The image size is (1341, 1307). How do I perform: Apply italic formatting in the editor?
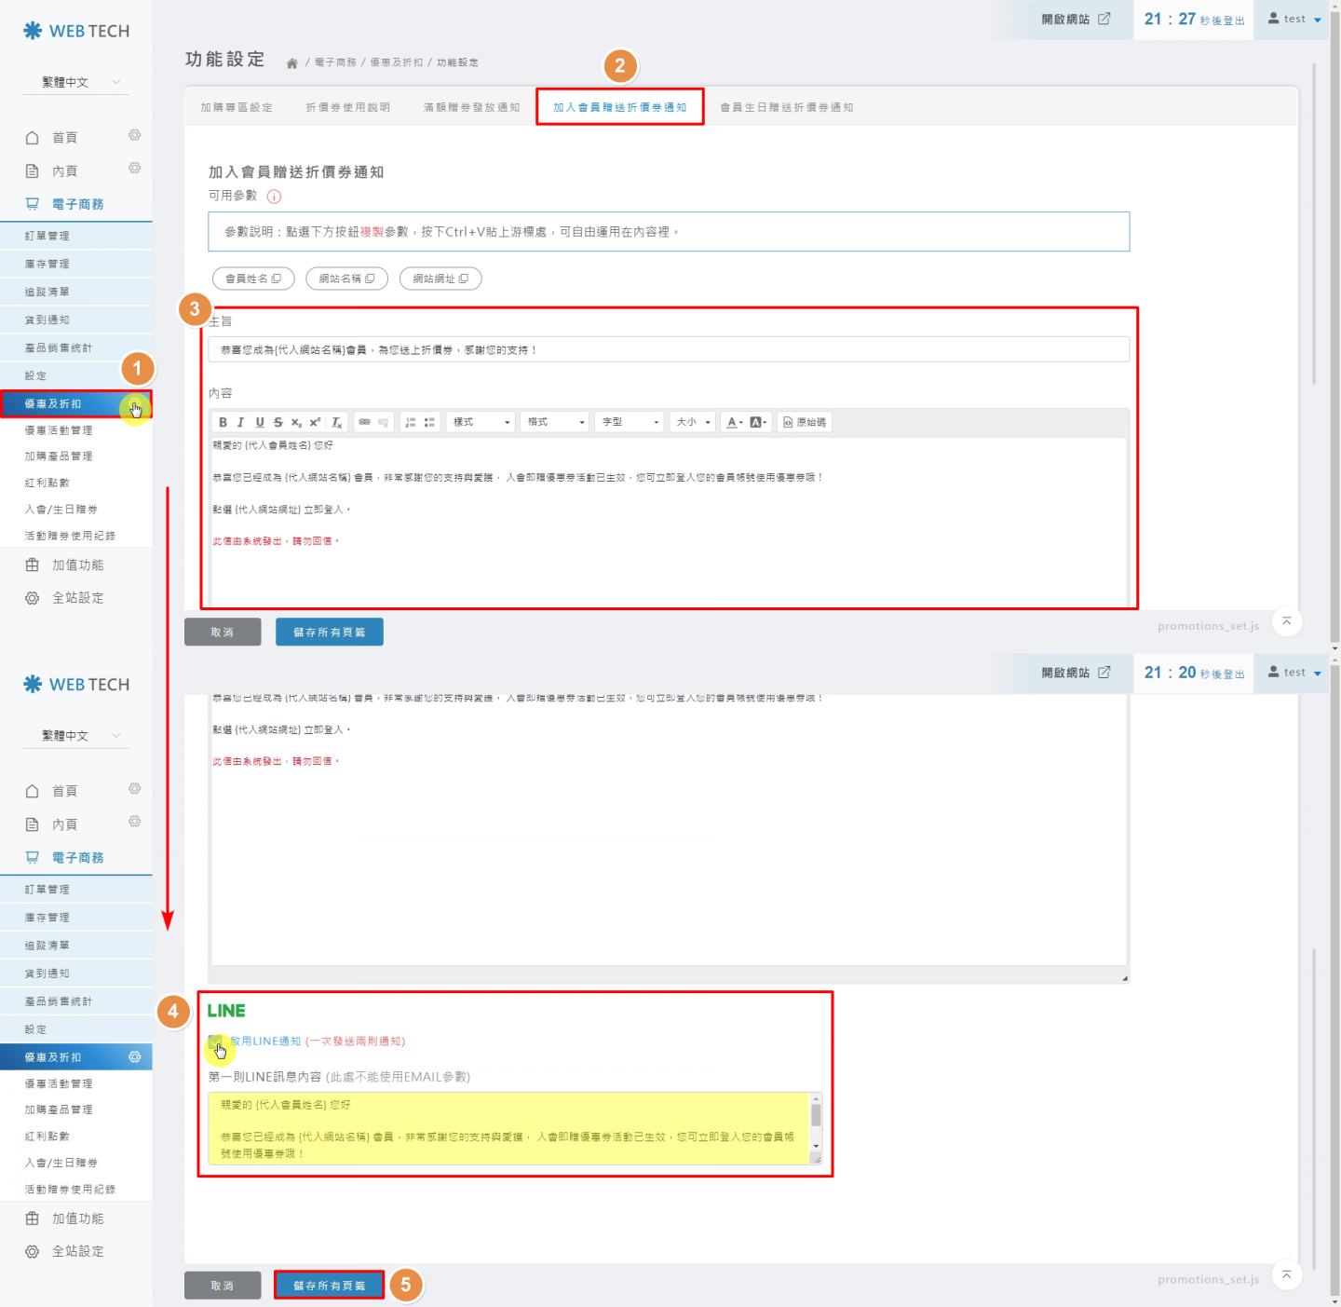tap(240, 422)
